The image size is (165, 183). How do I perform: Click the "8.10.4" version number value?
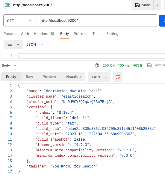[65, 112]
